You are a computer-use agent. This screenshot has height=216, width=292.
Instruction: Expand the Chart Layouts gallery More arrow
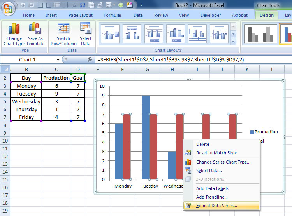pyautogui.click(x=233, y=41)
